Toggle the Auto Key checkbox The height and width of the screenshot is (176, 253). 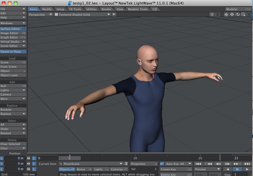pos(162,164)
